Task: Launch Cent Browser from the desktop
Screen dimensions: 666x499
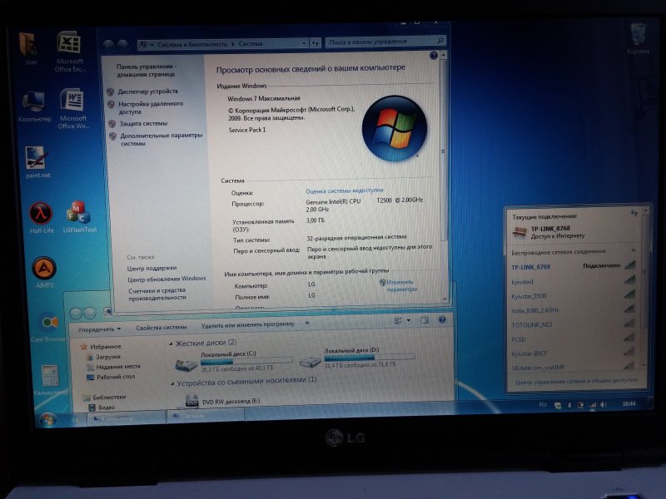Action: point(47,323)
